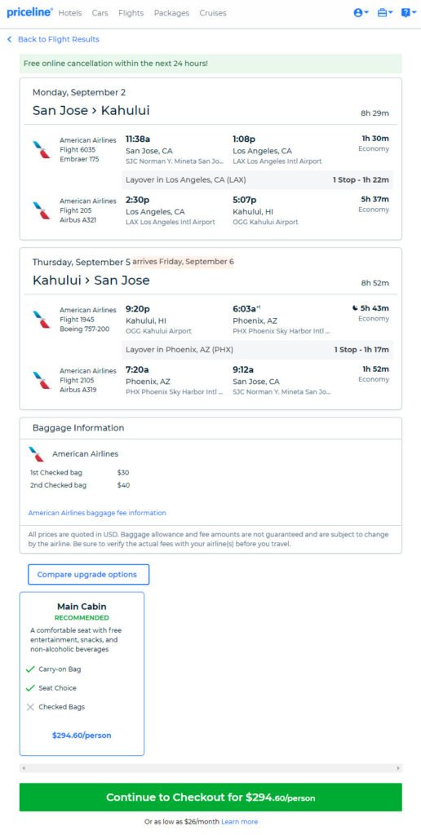Screen dimensions: 421x835
Task: Click Back to Flight Results link
Action: point(59,39)
